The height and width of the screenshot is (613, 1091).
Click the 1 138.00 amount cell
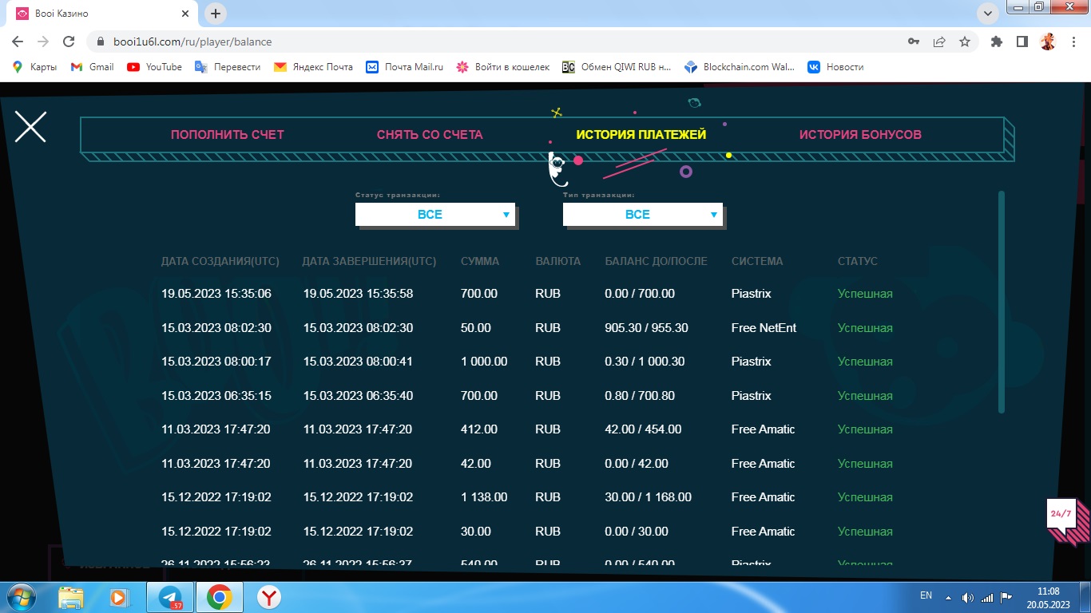pyautogui.click(x=484, y=497)
